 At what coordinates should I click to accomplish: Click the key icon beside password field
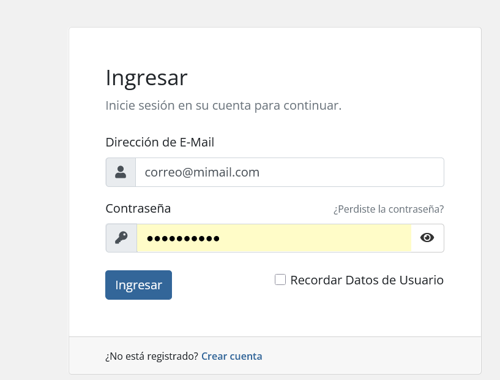click(x=121, y=238)
